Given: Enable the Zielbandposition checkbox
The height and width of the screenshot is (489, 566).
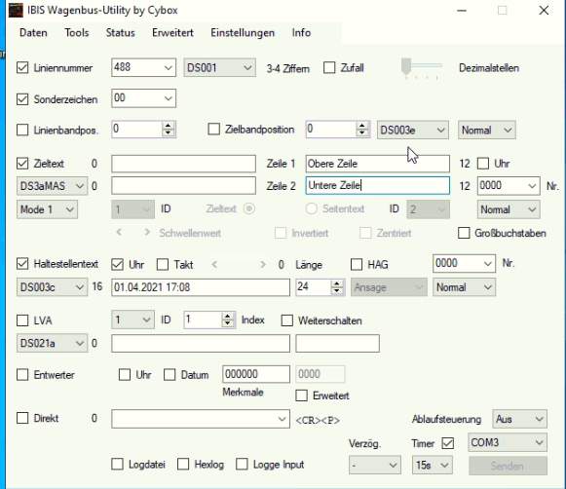Looking at the screenshot, I should click(x=213, y=130).
